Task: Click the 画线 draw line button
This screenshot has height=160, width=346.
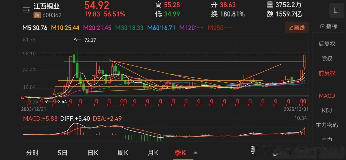Action: (x=297, y=28)
